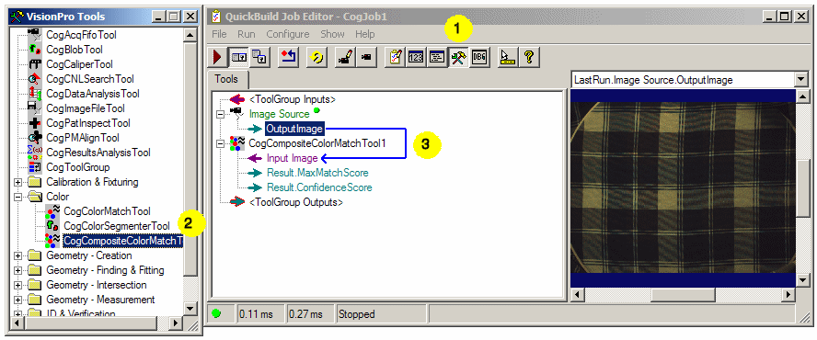Select CogColorSegmenterTool under Color folder

pyautogui.click(x=117, y=226)
